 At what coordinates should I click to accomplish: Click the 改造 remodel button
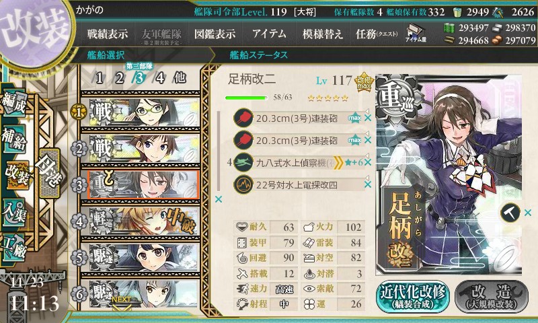[x=492, y=296]
